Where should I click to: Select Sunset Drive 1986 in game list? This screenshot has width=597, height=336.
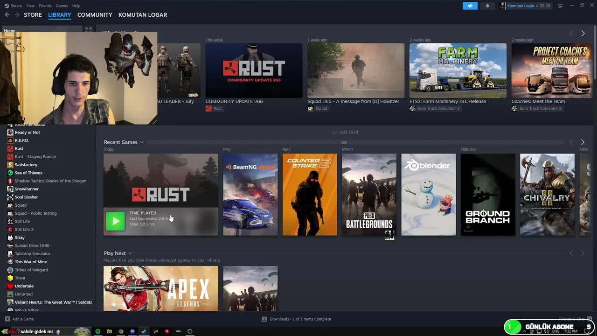click(32, 245)
